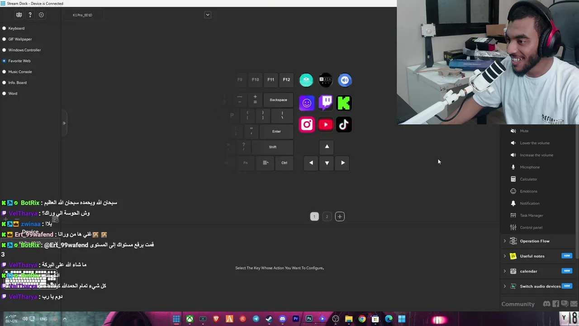This screenshot has height=326, width=579.
Task: Open the Xbox app in the taskbar
Action: [x=190, y=319]
